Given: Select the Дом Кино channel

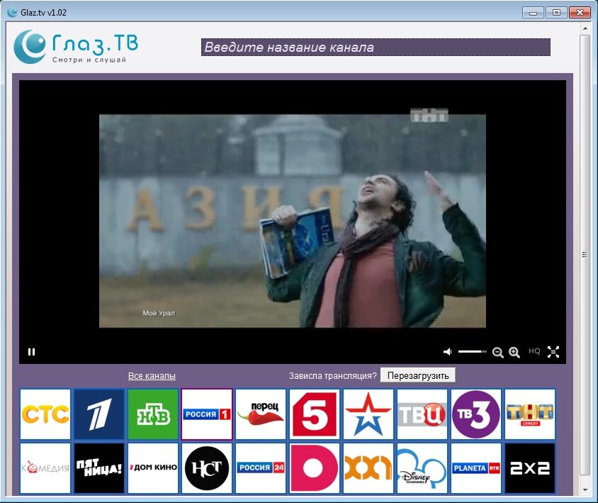Looking at the screenshot, I should pyautogui.click(x=153, y=468).
